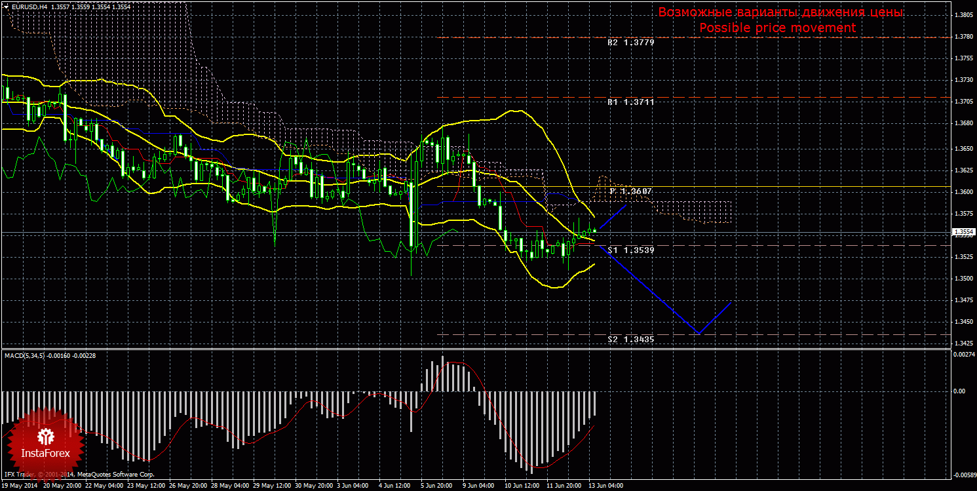This screenshot has width=977, height=491.
Task: Click the MACD 0.00 zero-level scale value
Action: [x=959, y=391]
